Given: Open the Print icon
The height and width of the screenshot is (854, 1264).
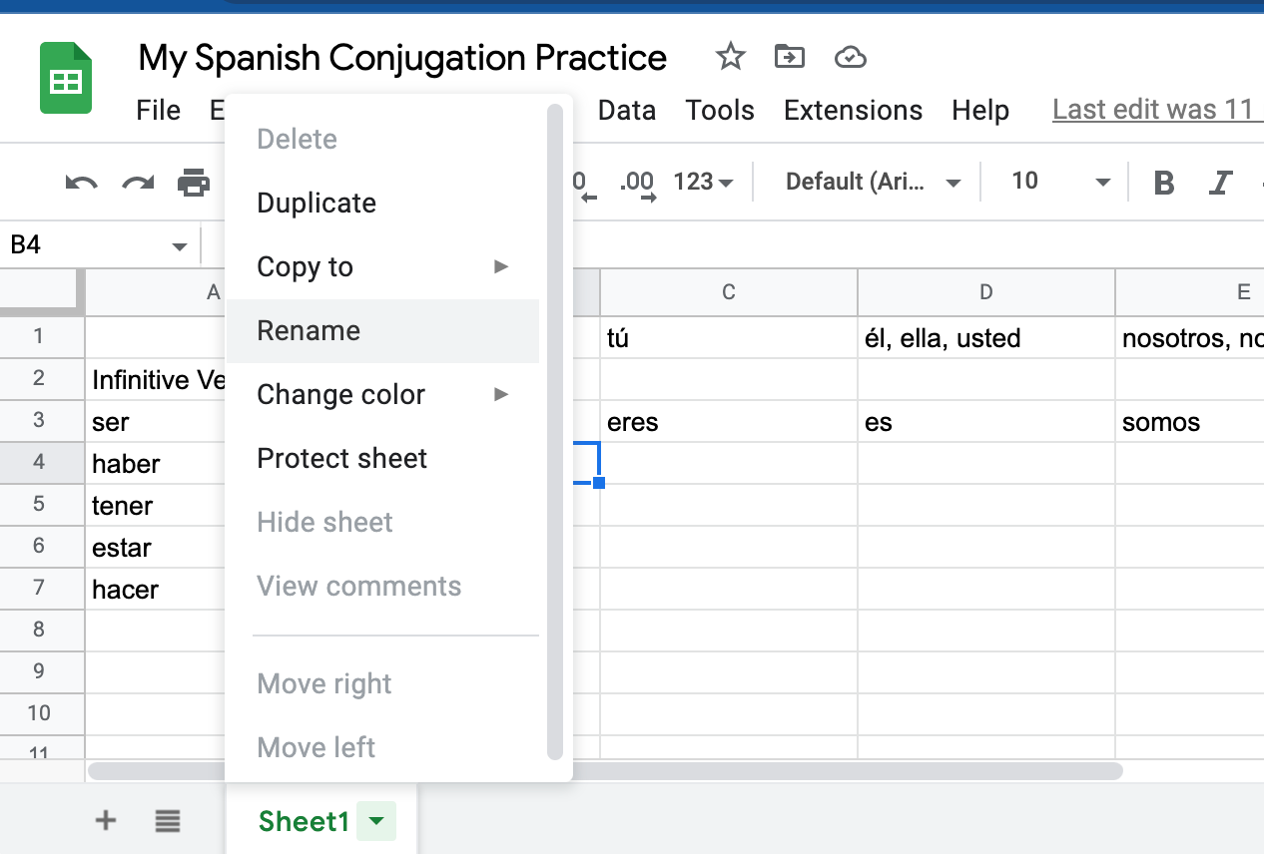Looking at the screenshot, I should coord(192,182).
